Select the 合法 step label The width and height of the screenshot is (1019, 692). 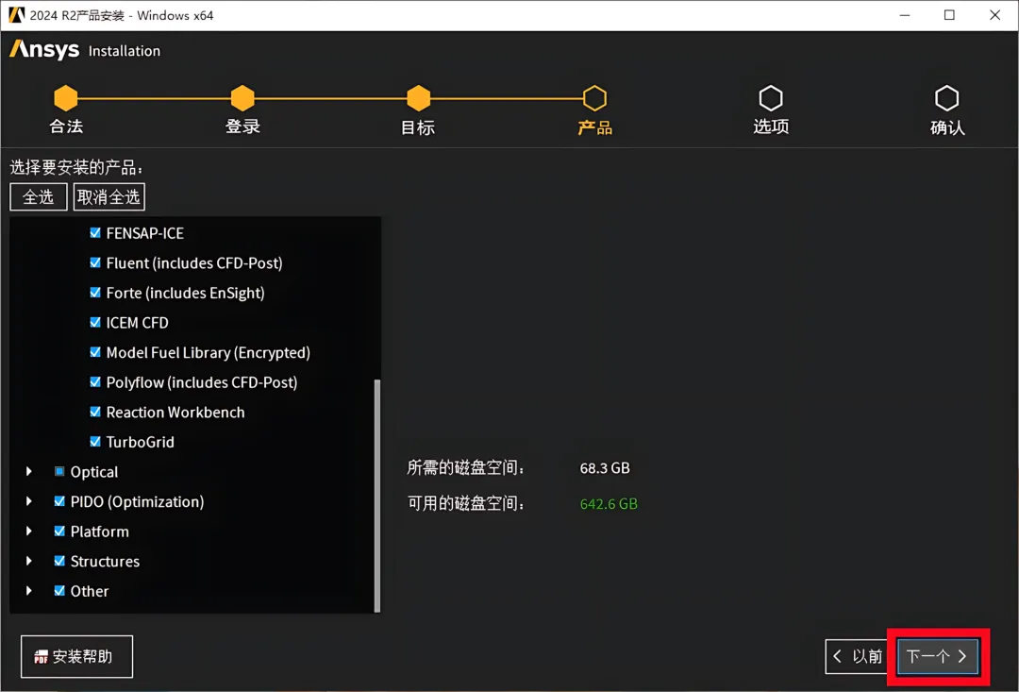point(66,127)
